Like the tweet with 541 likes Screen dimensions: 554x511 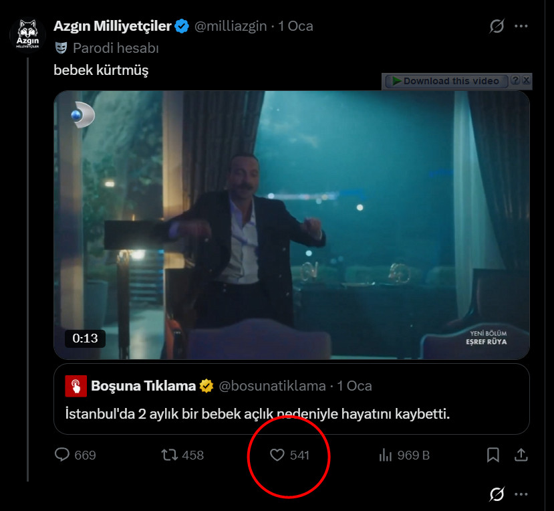pyautogui.click(x=277, y=455)
